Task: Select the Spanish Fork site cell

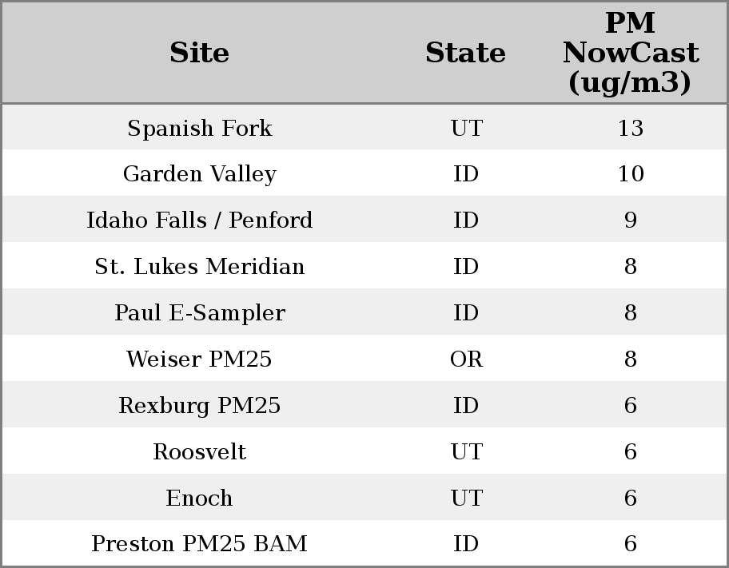Action: (x=199, y=128)
